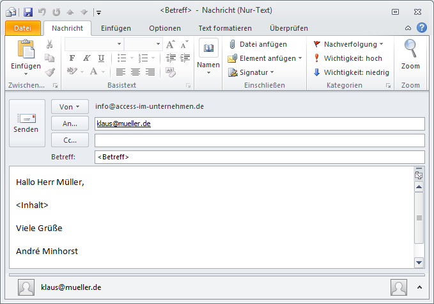
Task: Open the Von sender dropdown
Action: (x=69, y=107)
